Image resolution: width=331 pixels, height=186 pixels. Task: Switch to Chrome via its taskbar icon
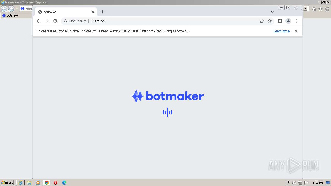tap(47, 183)
